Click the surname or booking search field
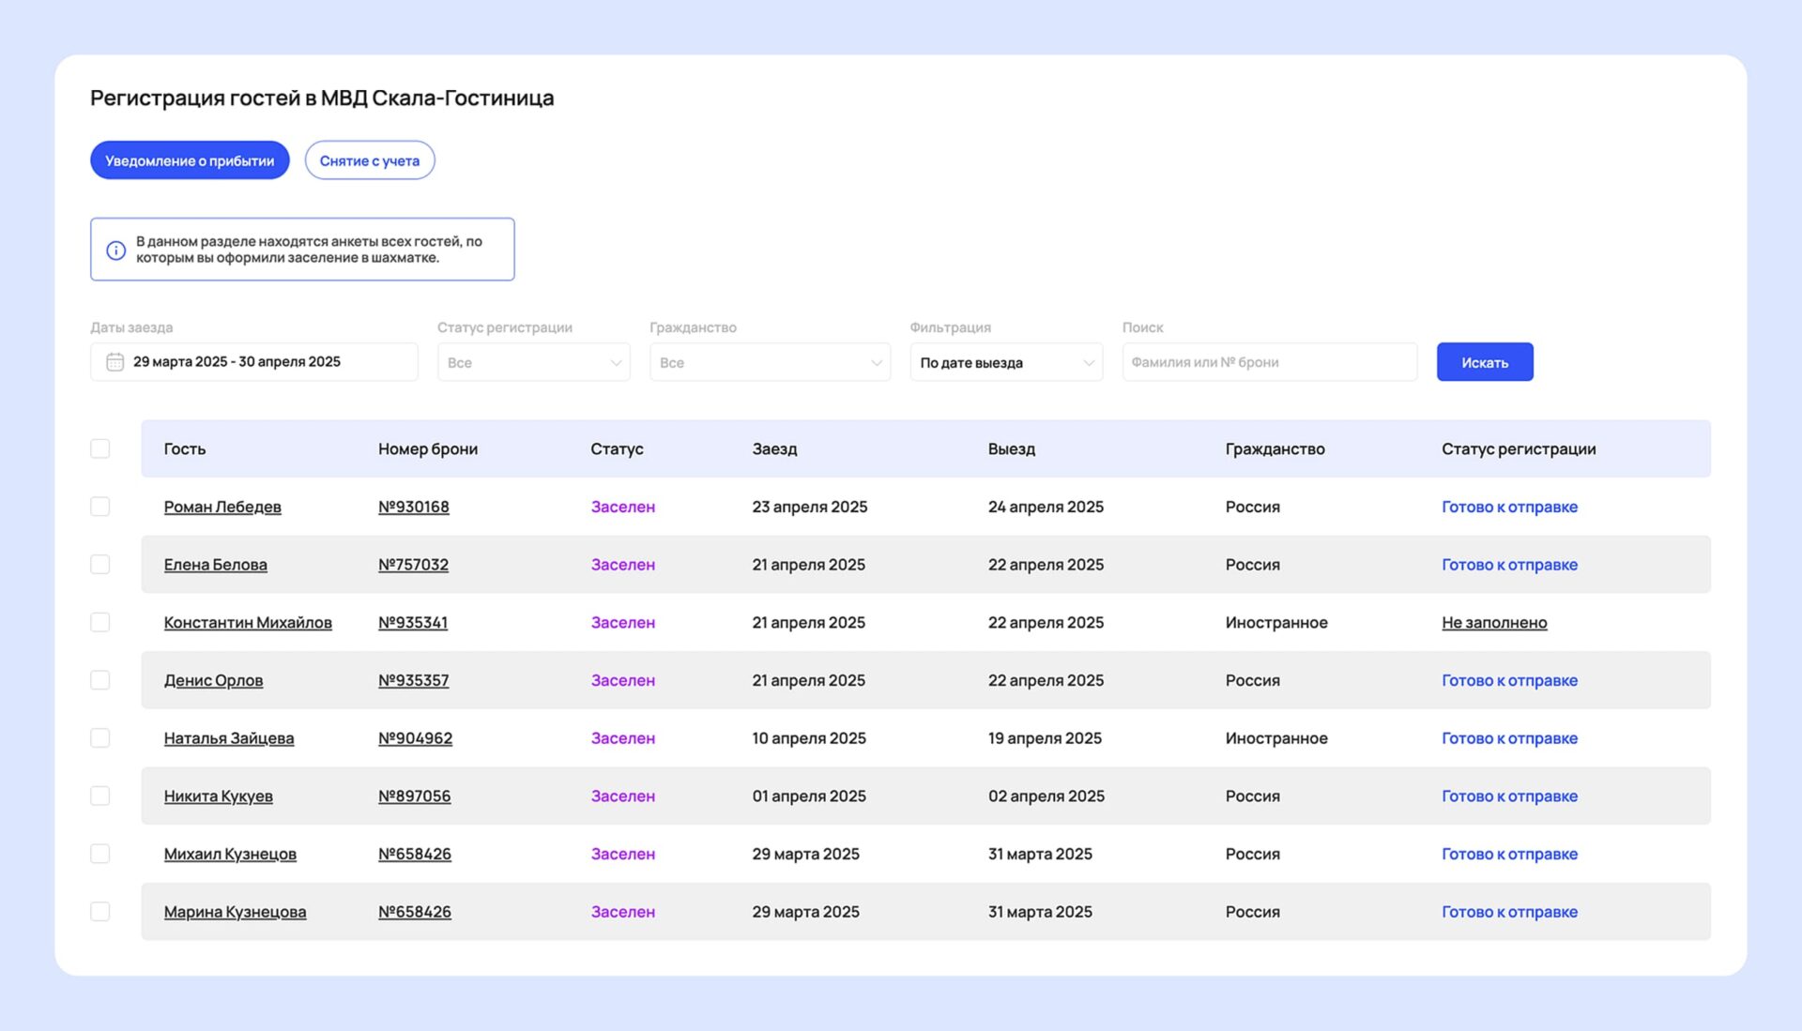Screen dimensions: 1802x1031 [x=1269, y=362]
